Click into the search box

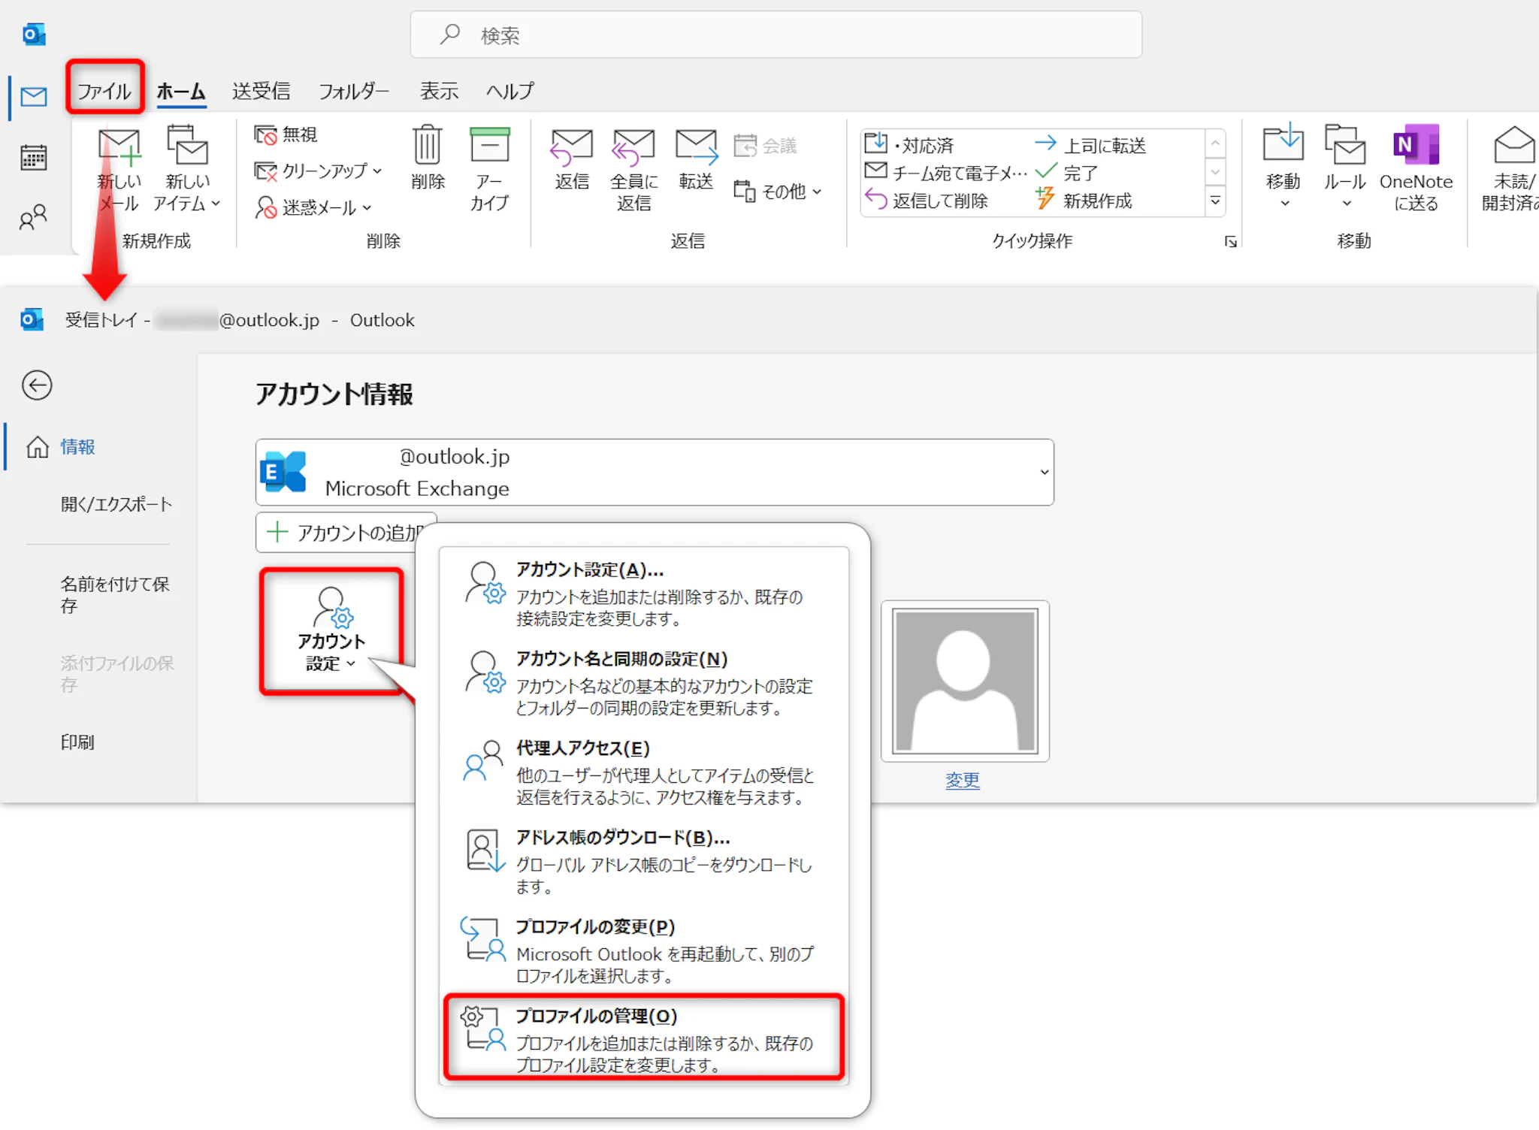tap(776, 35)
